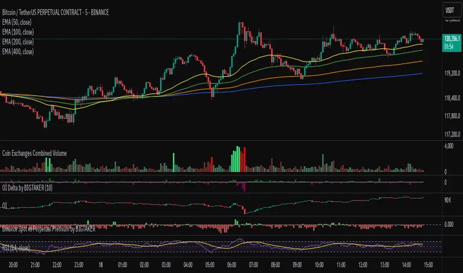Click the 10:00 time axis label

[319, 265]
